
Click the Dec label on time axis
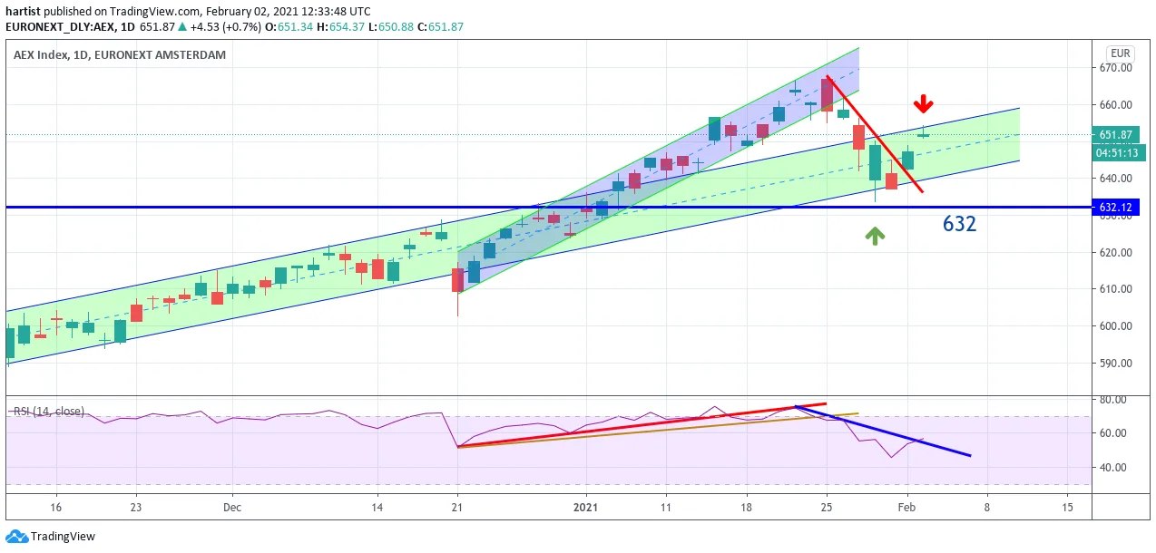232,507
